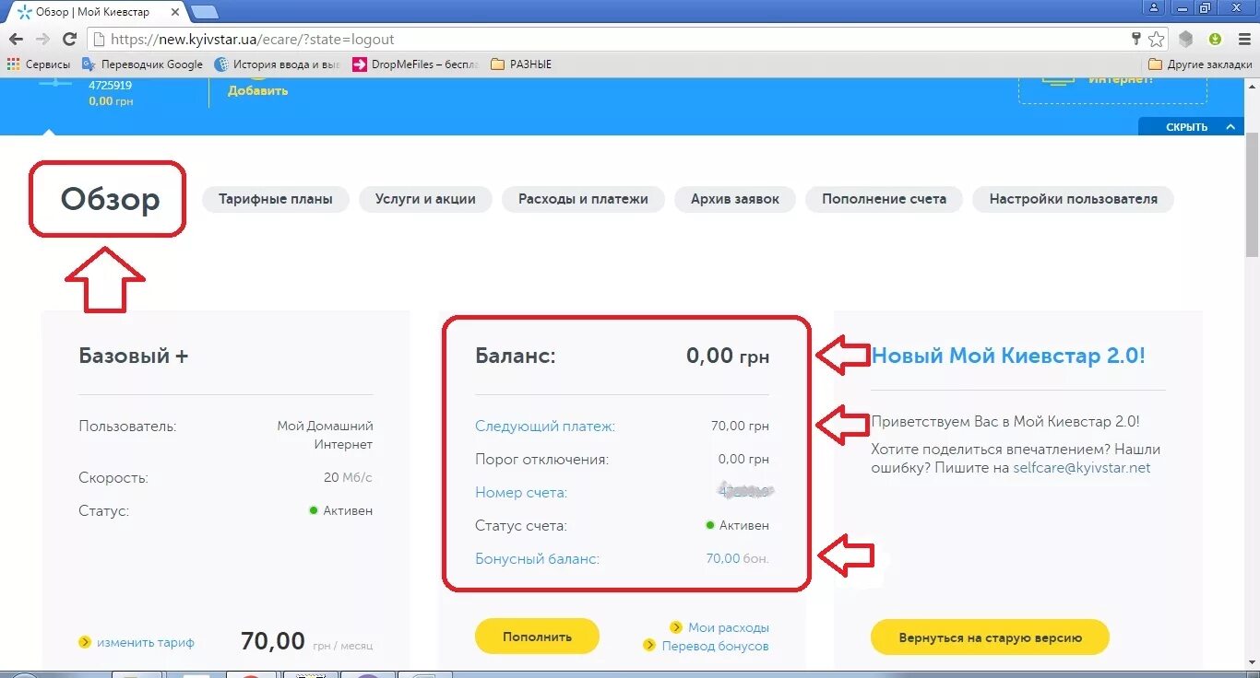
Task: Open the Переводчик Google bookmark
Action: [x=143, y=64]
